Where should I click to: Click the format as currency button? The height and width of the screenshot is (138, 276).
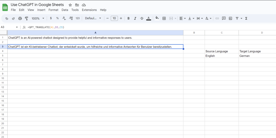coord(51,18)
